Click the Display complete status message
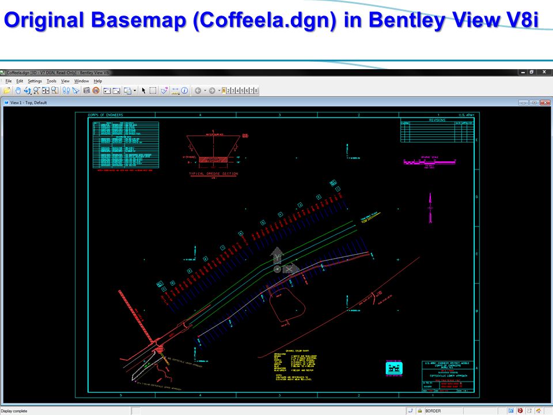This screenshot has width=553, height=415. tap(14, 411)
